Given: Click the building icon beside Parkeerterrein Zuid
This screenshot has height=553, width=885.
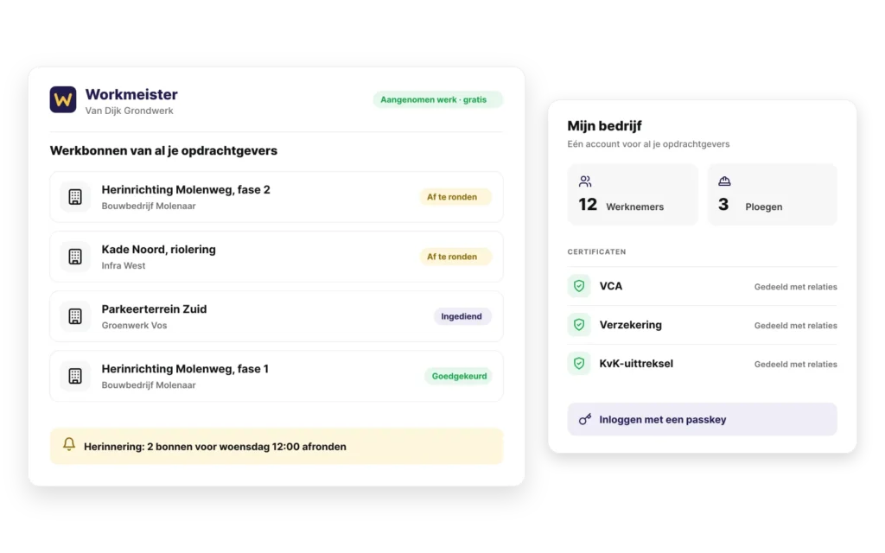Looking at the screenshot, I should (75, 316).
